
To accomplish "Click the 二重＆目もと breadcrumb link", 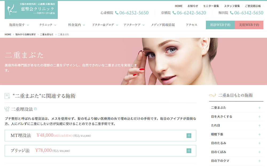I will [46, 34].
